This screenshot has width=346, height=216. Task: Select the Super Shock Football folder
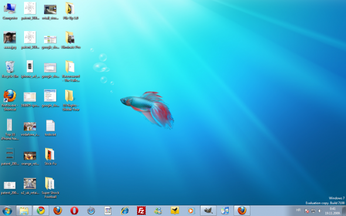[x=50, y=187]
